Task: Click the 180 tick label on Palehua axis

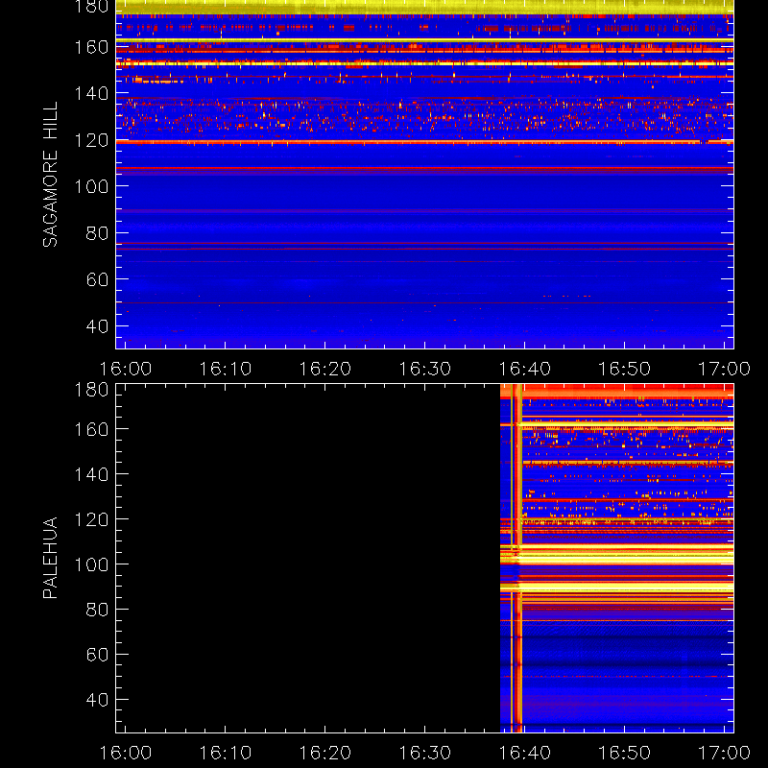Action: coord(91,390)
